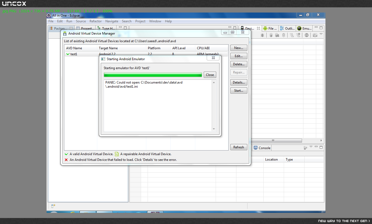Click the Refresh button in AVD Manager
Viewport: 372px width, 224px height.
[239, 147]
